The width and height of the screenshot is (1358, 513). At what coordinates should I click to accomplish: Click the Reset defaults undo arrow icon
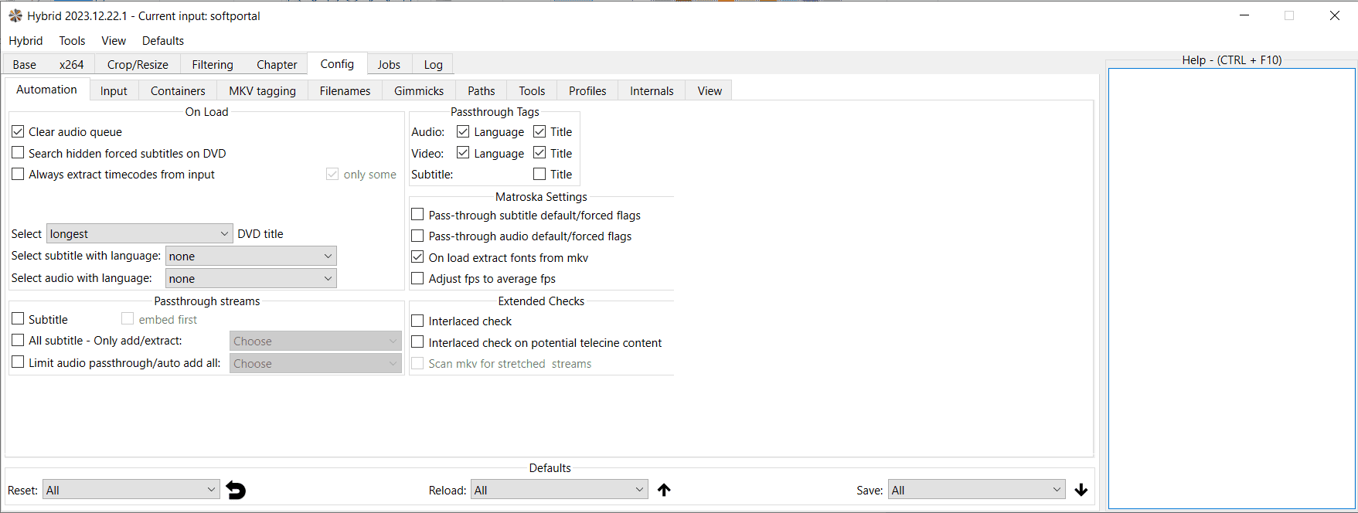236,490
